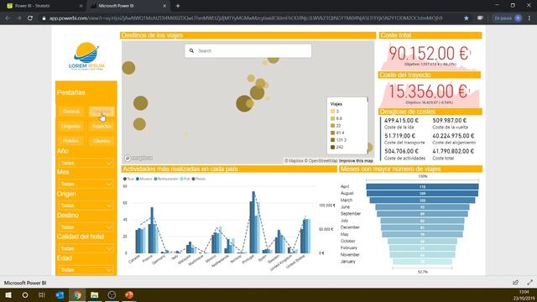Open the Windows Start menu
This screenshot has width=537, height=302.
click(x=8, y=294)
